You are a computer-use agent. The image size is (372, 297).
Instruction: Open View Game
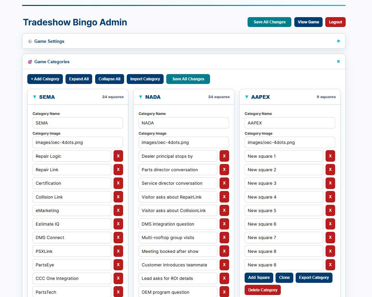click(x=308, y=22)
